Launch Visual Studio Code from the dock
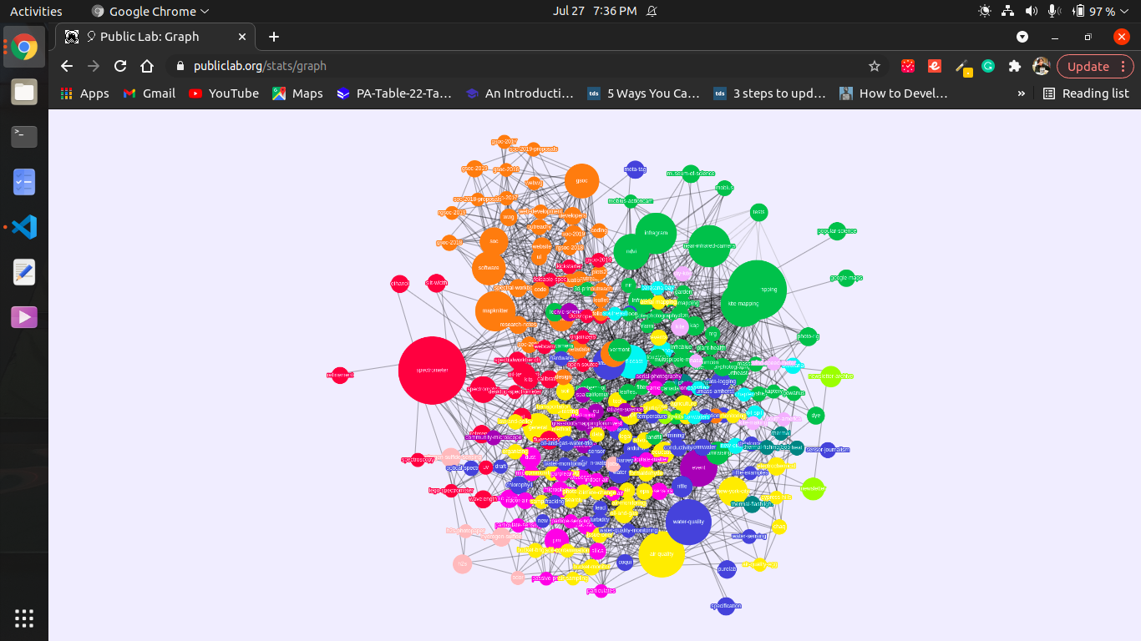 (x=24, y=226)
